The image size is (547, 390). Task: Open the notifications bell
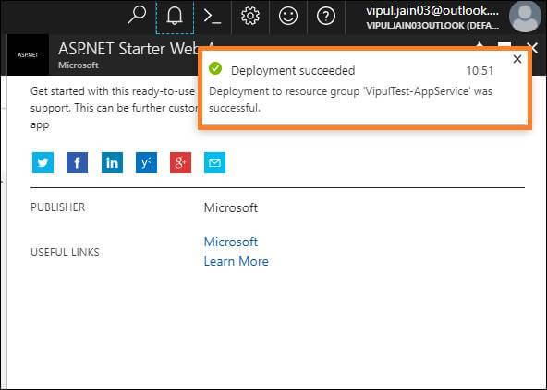175,17
